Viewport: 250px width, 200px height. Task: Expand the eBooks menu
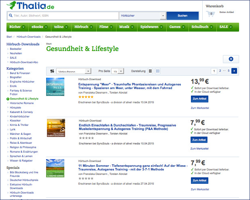[x=40, y=27]
